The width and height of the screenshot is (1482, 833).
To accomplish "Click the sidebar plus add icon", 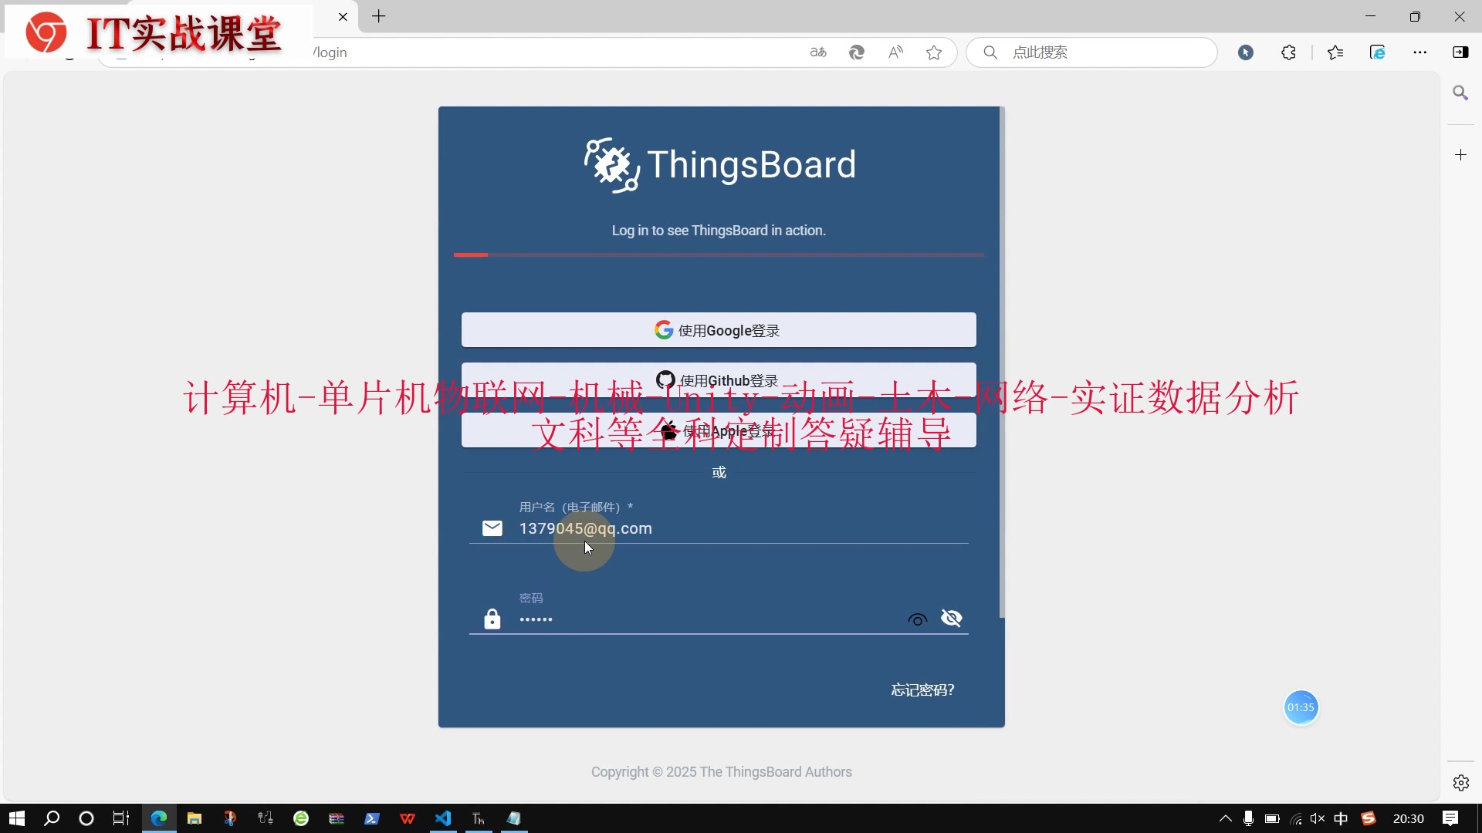I will [x=1460, y=155].
